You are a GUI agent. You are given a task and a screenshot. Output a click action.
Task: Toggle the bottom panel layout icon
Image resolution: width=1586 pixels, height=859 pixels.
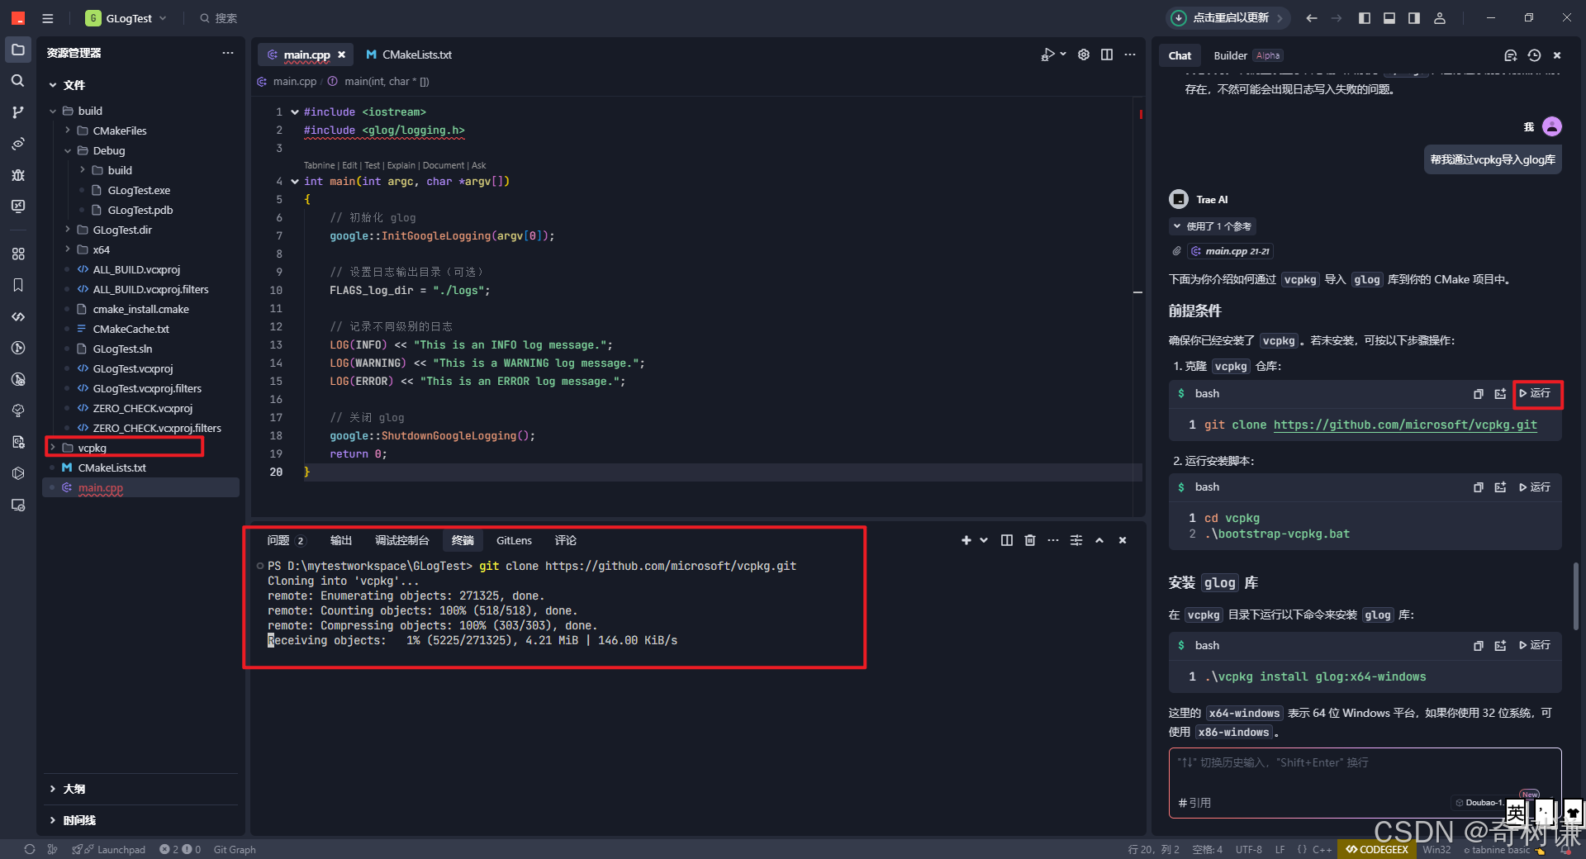pos(1389,18)
